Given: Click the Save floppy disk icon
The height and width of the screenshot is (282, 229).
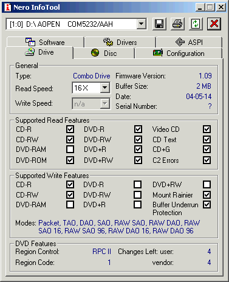Looking at the screenshot, I should [x=159, y=24].
